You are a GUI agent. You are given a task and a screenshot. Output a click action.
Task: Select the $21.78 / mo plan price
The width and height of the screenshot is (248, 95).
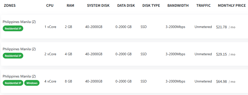(x=226, y=27)
